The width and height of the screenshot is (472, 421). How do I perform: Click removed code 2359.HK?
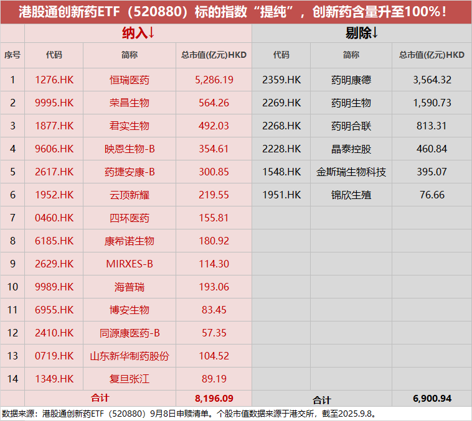[281, 80]
